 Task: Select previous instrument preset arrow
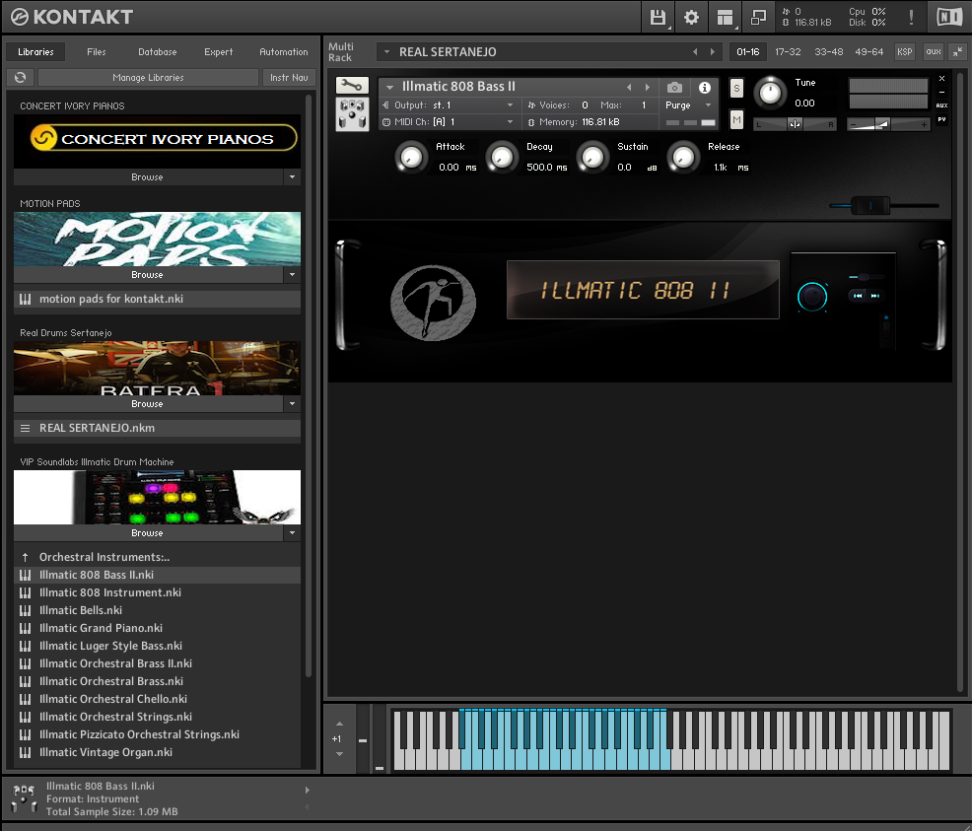629,88
